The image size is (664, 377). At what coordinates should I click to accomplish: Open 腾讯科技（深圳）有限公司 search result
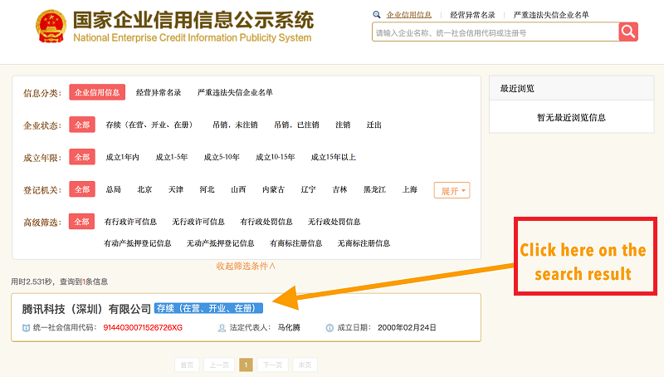pyautogui.click(x=87, y=309)
